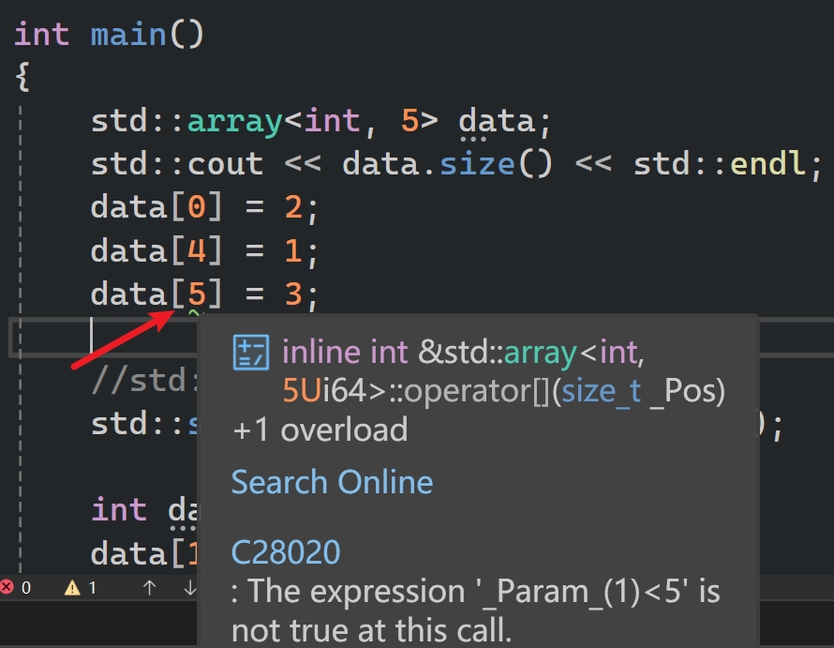
Task: Click the 'main' function name
Action: click(x=128, y=35)
